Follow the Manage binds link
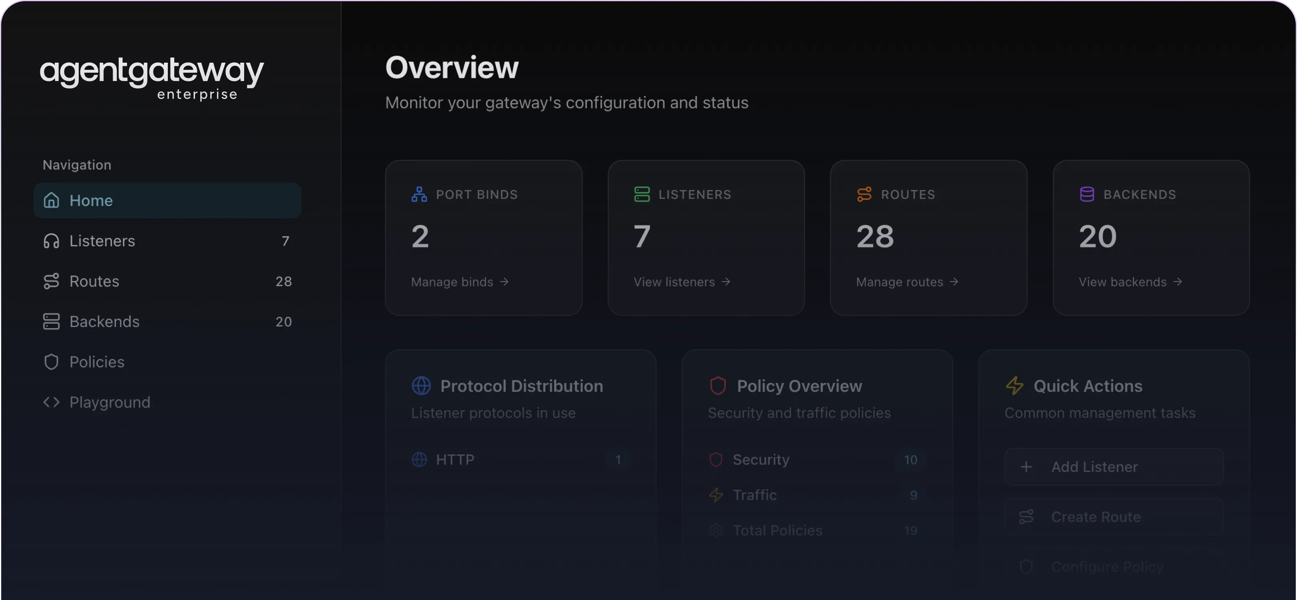The height and width of the screenshot is (600, 1297). click(x=459, y=282)
